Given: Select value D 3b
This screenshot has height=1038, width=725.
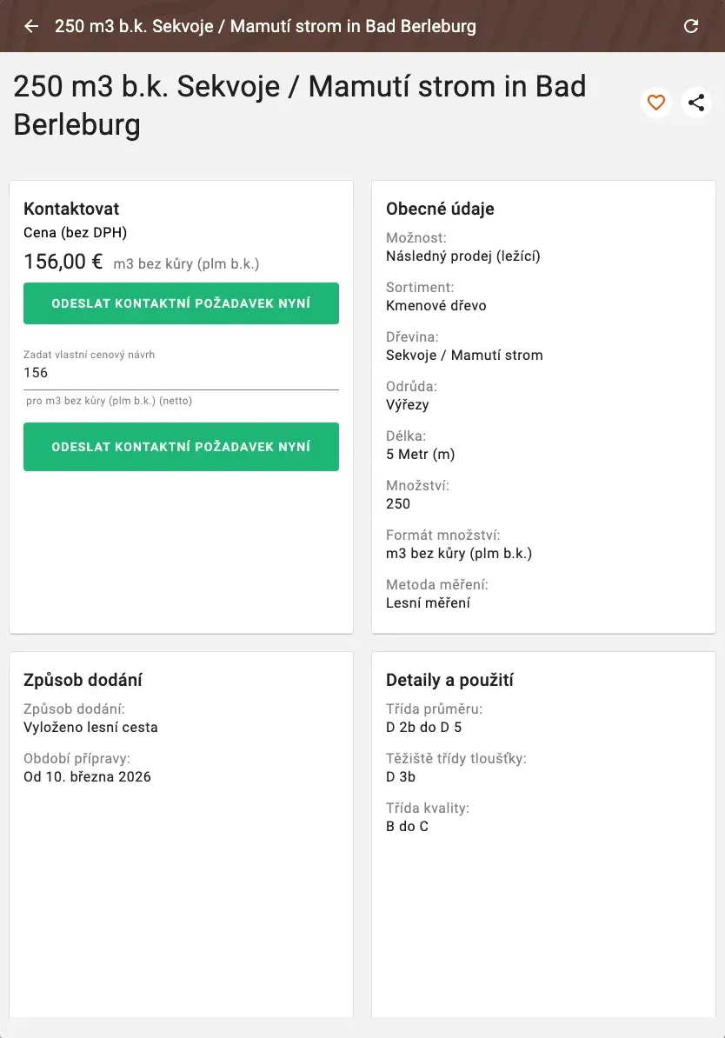Looking at the screenshot, I should pyautogui.click(x=401, y=777).
